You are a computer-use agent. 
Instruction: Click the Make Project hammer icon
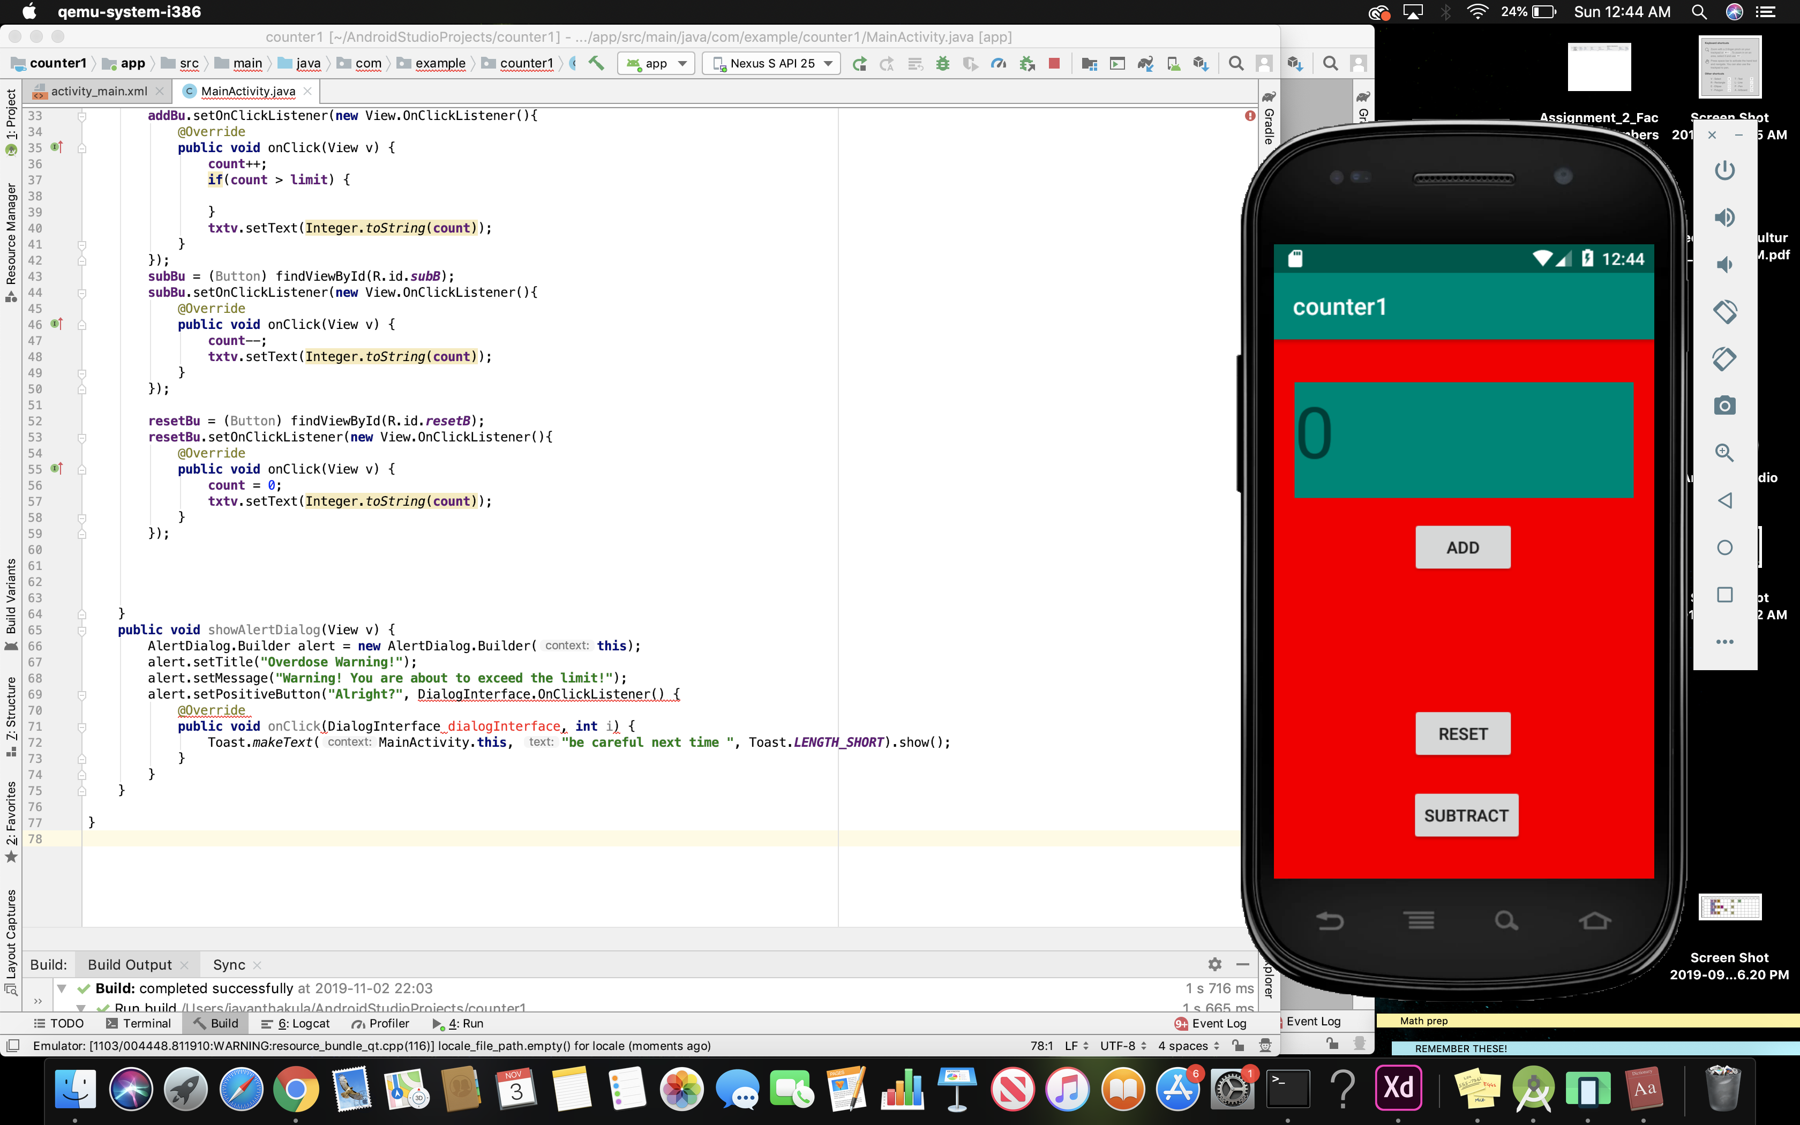click(x=596, y=63)
